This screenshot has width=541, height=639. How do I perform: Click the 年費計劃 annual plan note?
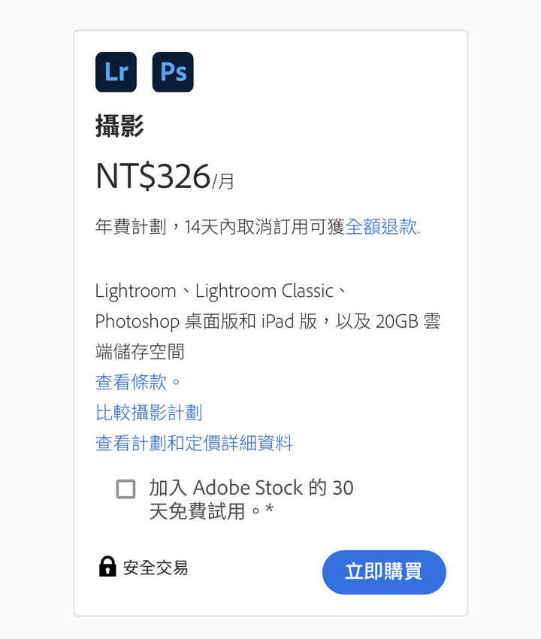[x=131, y=226]
